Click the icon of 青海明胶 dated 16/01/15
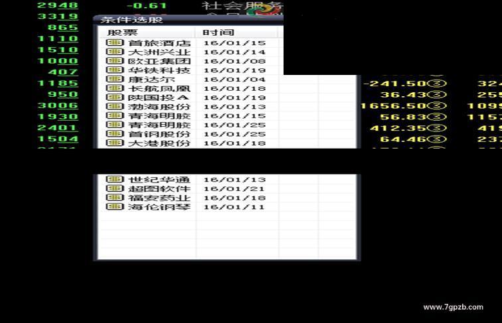This screenshot has height=323, width=502. 115,115
